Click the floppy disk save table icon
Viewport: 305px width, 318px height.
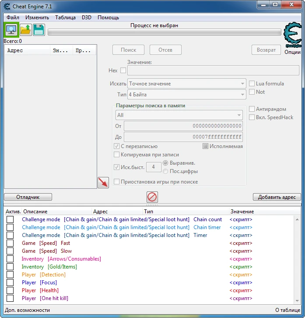pyautogui.click(x=39, y=30)
